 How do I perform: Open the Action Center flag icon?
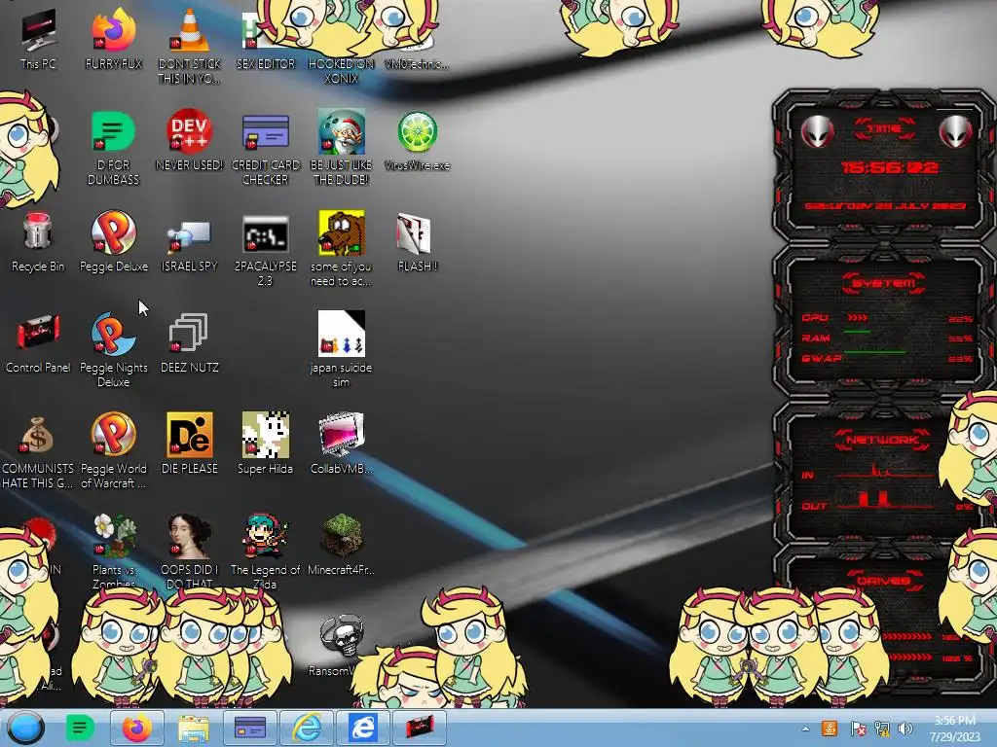click(859, 729)
